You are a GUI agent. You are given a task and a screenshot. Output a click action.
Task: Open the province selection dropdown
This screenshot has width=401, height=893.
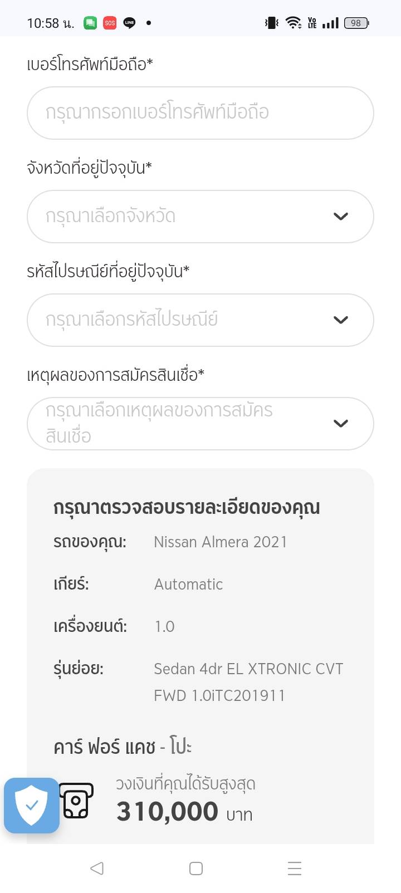pyautogui.click(x=200, y=217)
